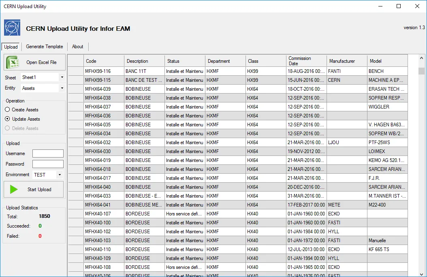Select the Delete Assets radio button
This screenshot has height=277, width=427.
pyautogui.click(x=7, y=128)
